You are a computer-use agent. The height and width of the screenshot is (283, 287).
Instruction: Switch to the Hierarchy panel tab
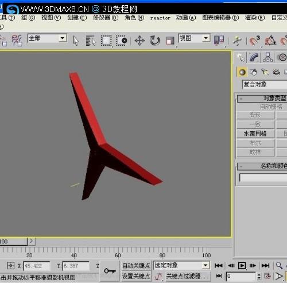tap(267, 58)
